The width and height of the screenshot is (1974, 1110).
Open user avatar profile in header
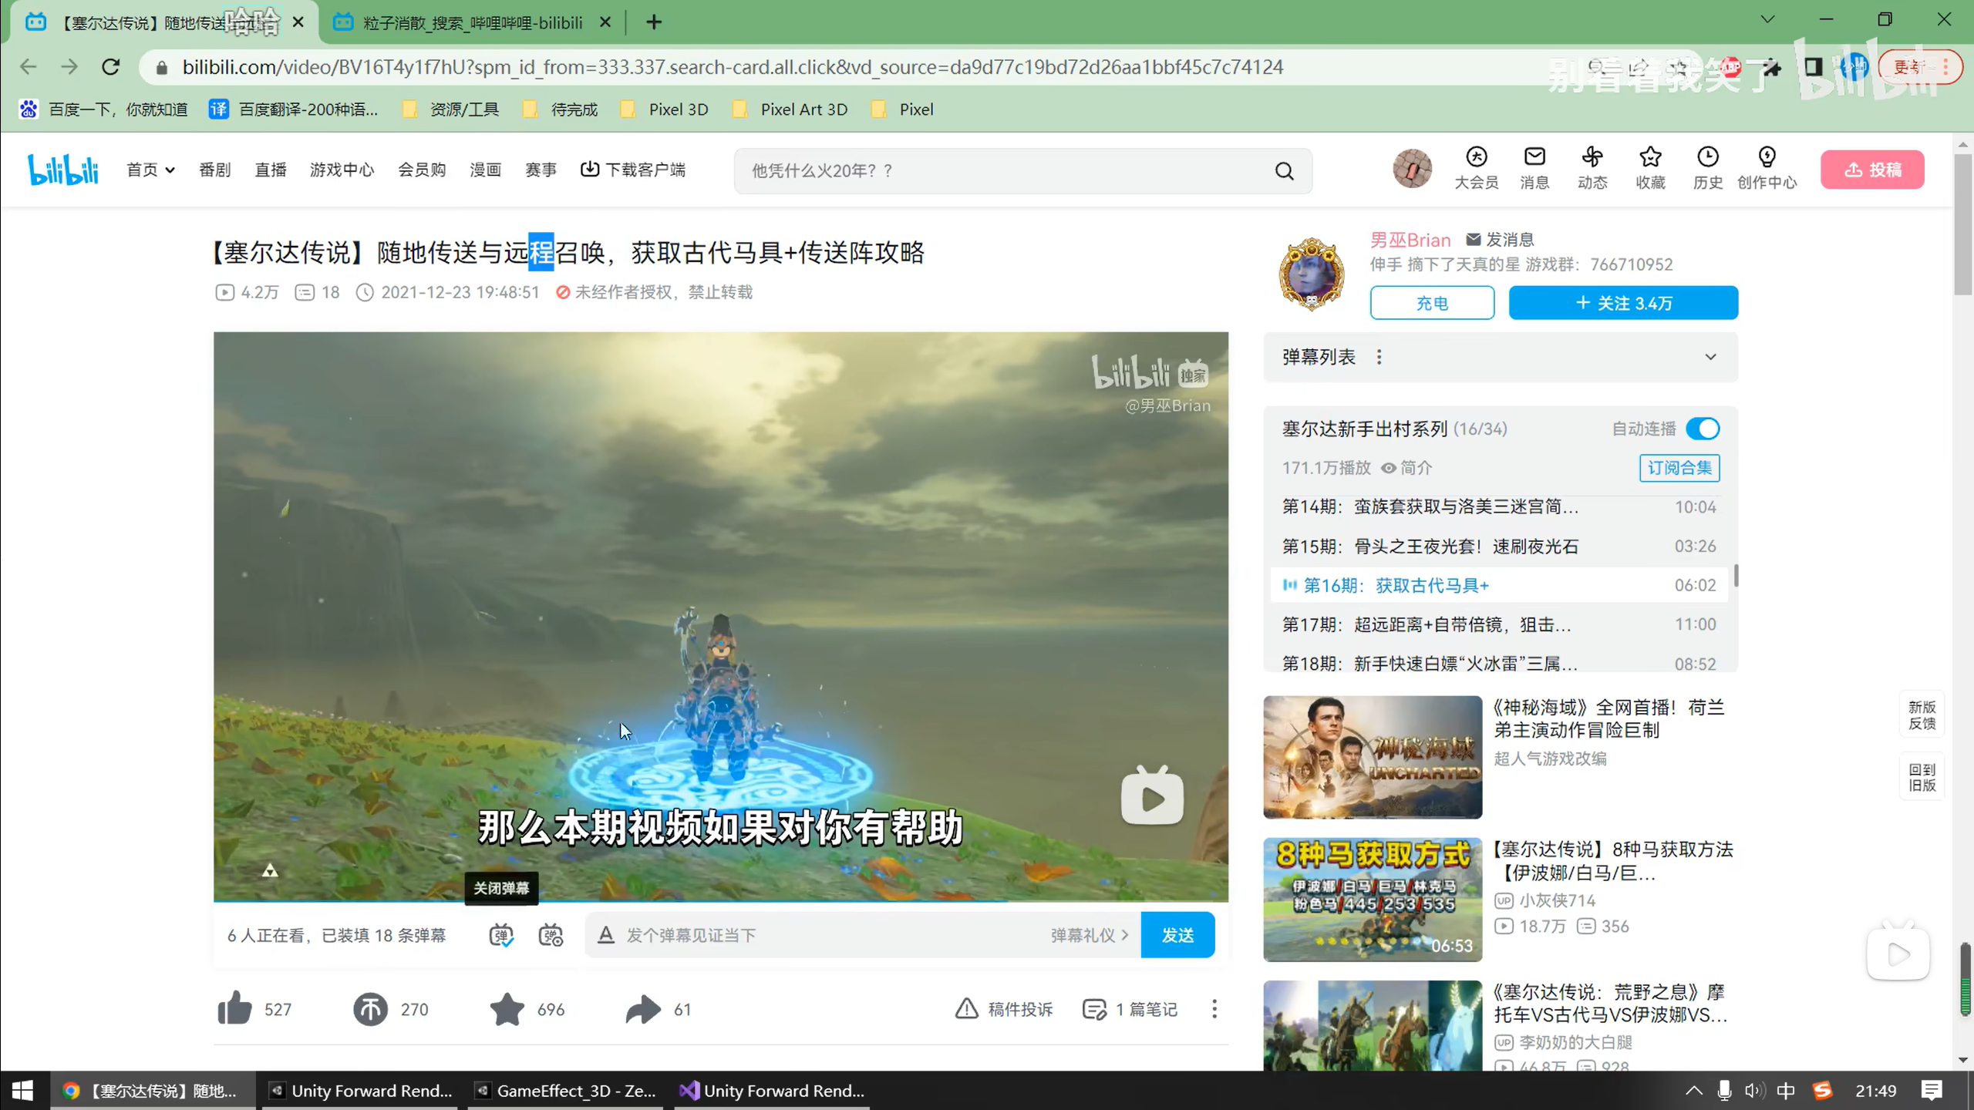(1412, 169)
